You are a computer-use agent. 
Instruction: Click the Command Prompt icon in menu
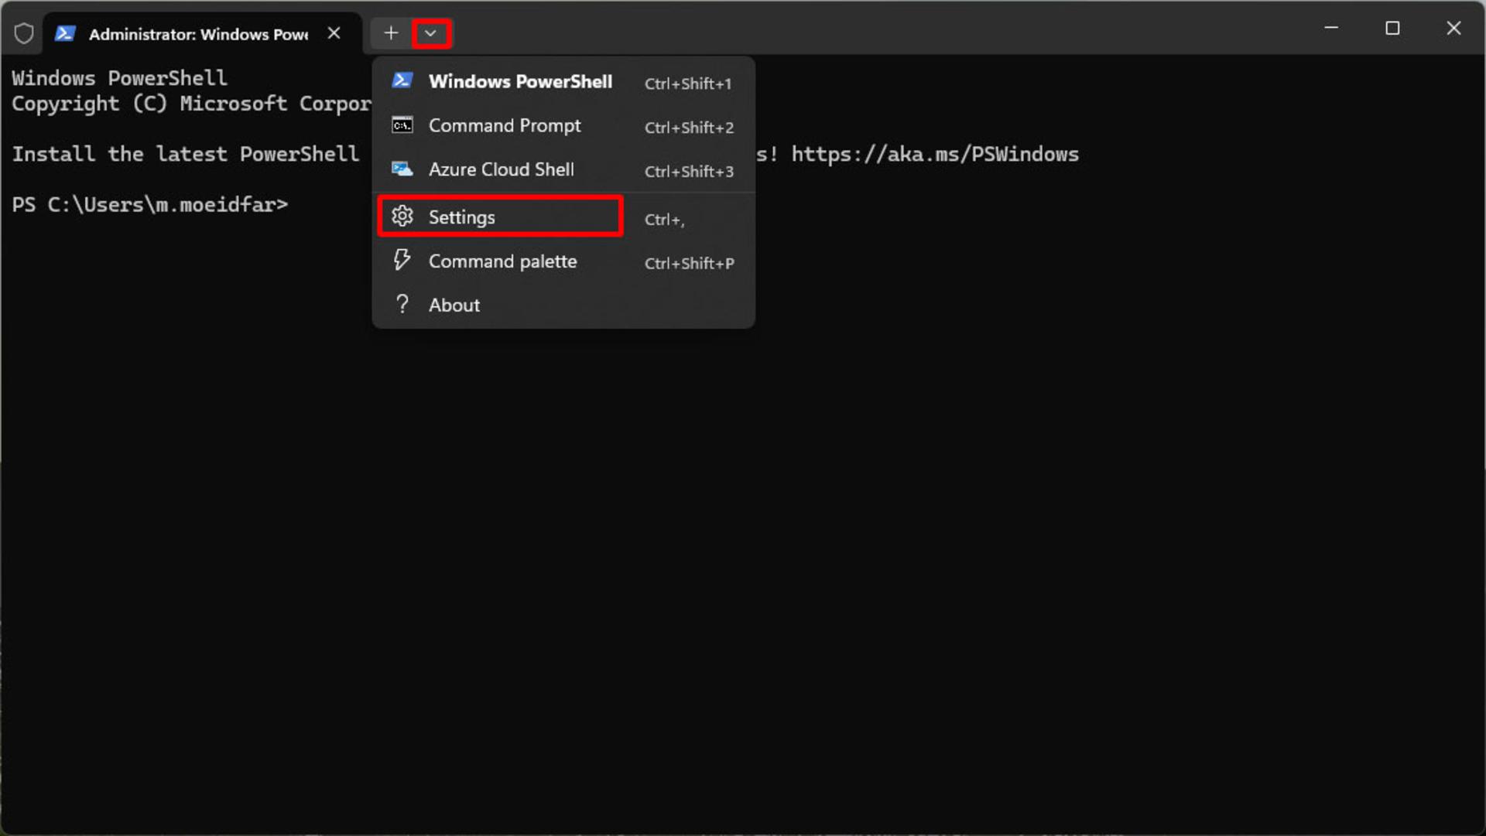(x=402, y=125)
